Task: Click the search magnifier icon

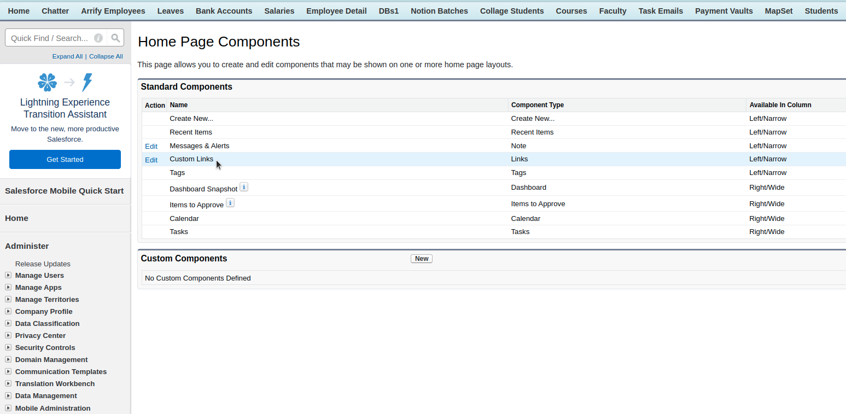Action: point(115,38)
